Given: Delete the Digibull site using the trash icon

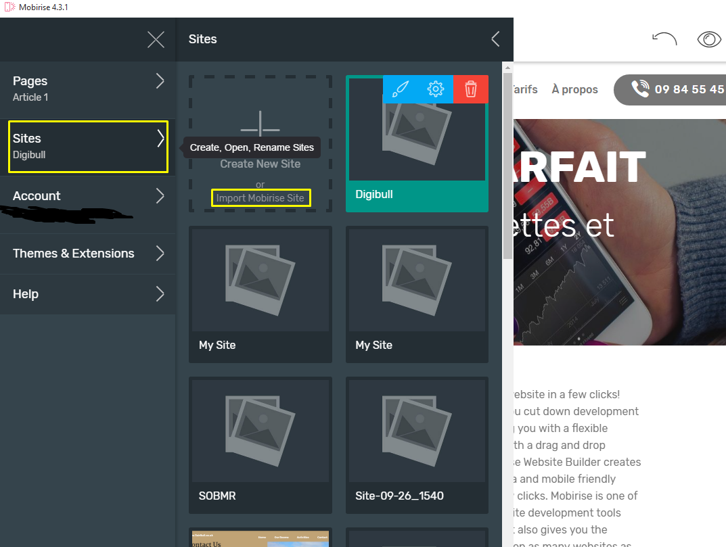Looking at the screenshot, I should 472,89.
